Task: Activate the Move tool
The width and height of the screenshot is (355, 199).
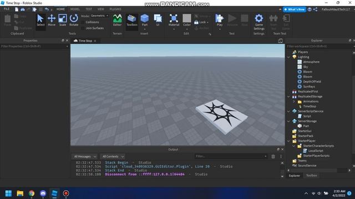Action: pyautogui.click(x=52, y=20)
